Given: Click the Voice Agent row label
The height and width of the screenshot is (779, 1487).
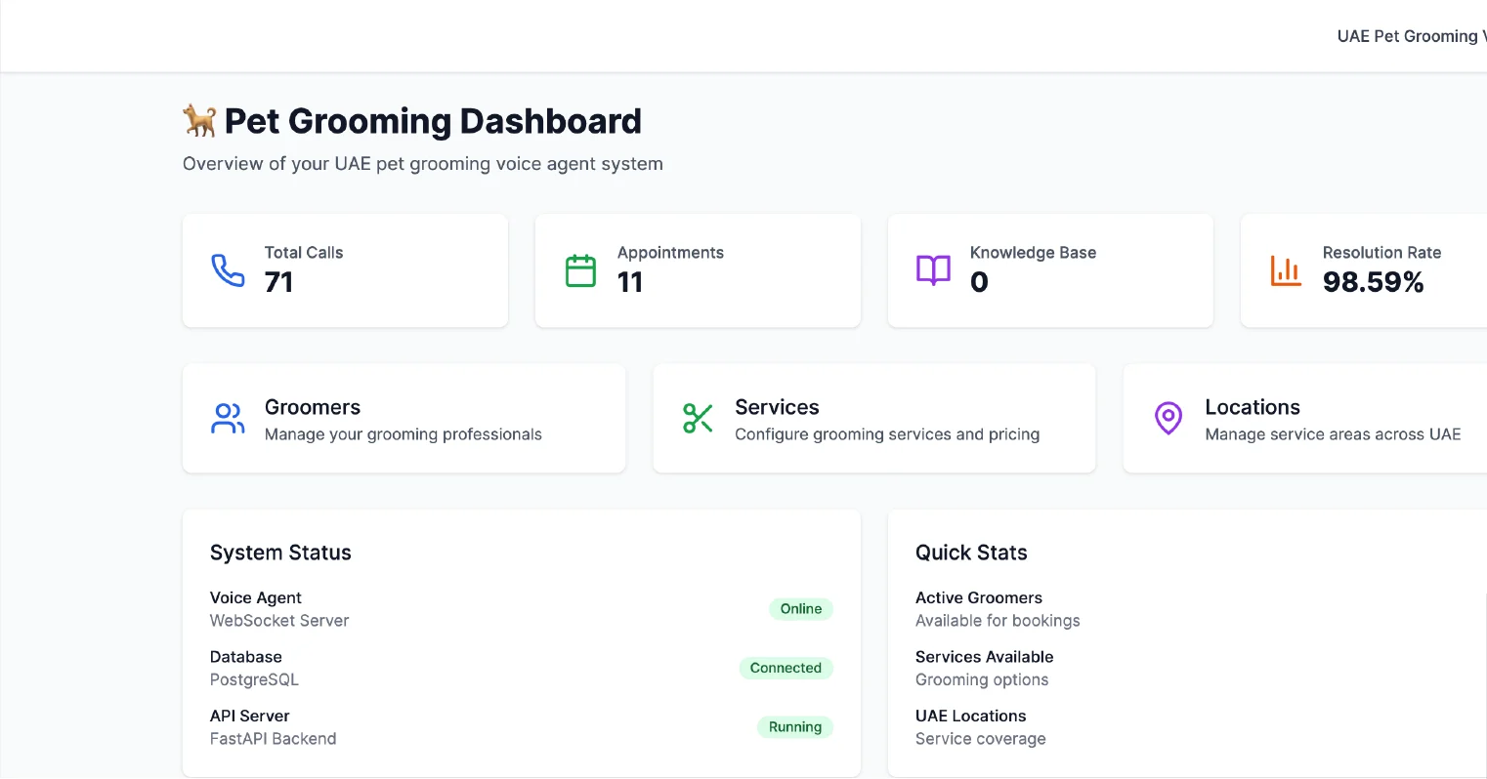Looking at the screenshot, I should click(x=256, y=597).
